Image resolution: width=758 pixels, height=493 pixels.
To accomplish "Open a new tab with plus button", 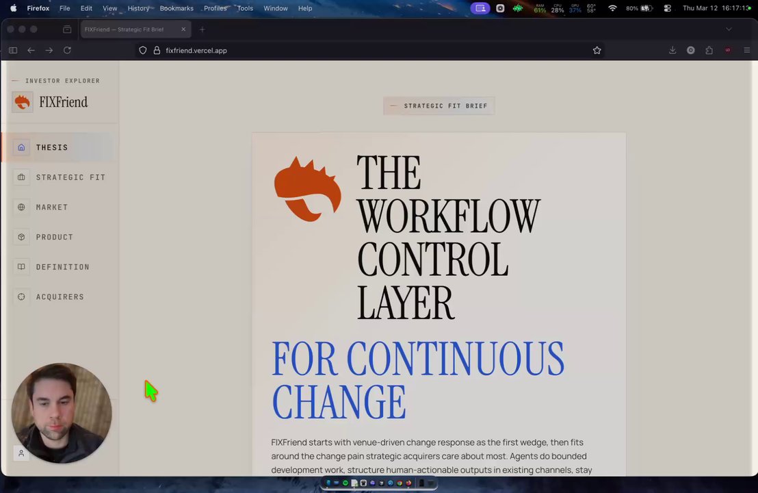I will [x=202, y=29].
